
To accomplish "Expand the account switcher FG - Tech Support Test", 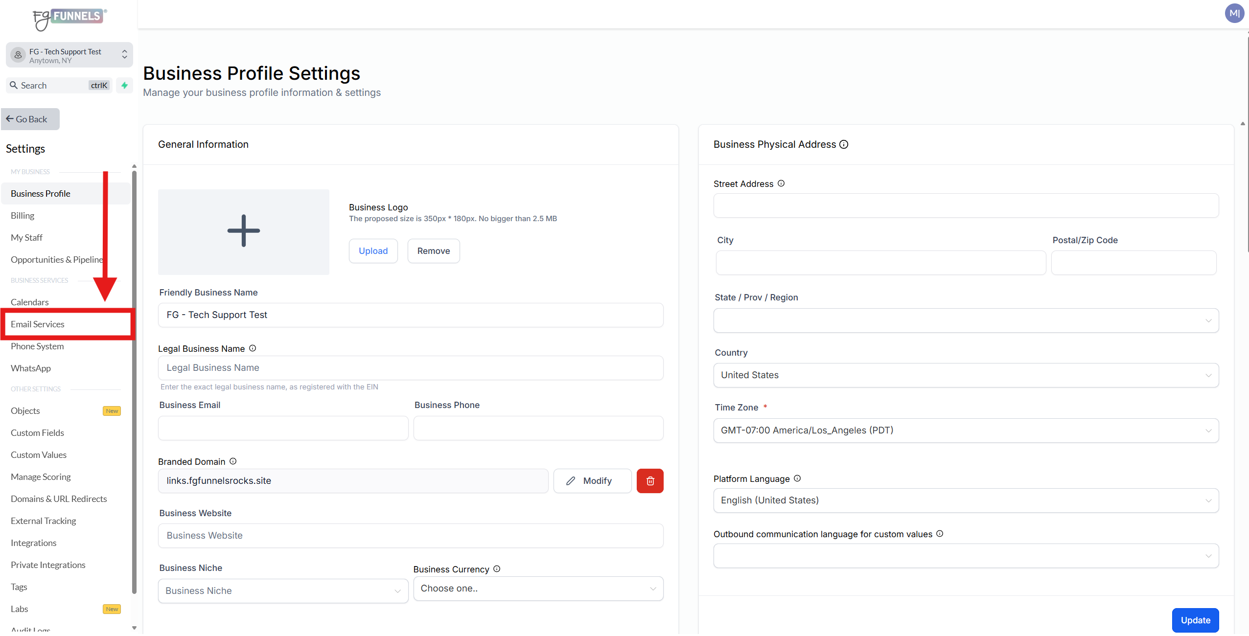I will pyautogui.click(x=69, y=55).
